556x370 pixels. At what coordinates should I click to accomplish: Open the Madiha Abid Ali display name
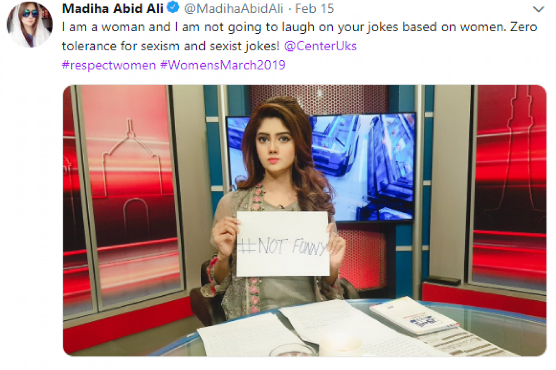click(113, 8)
